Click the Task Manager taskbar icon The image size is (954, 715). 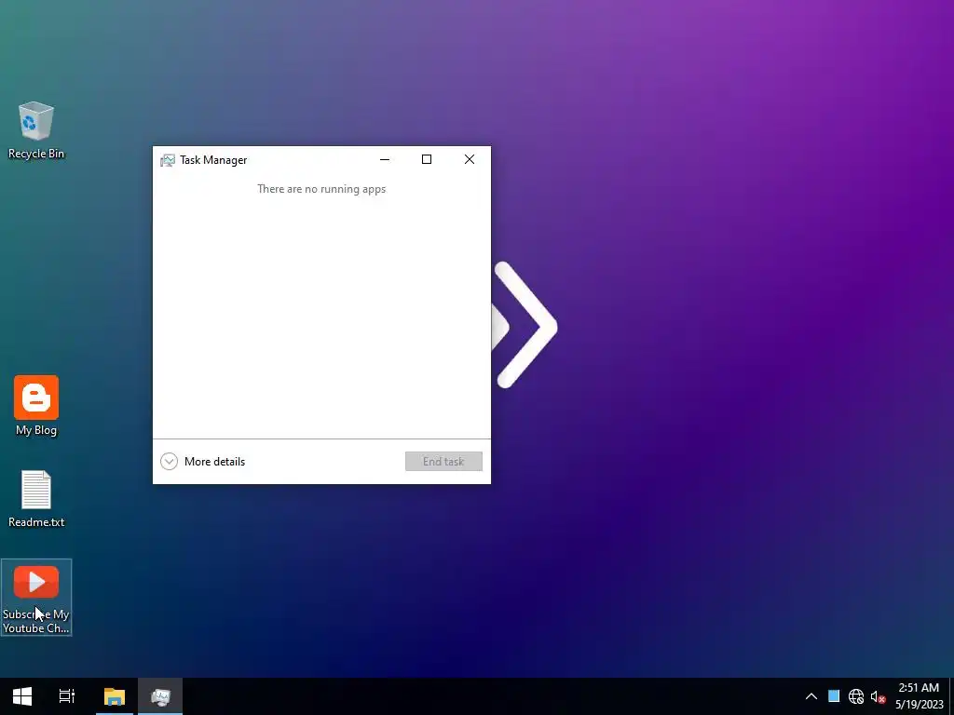160,696
